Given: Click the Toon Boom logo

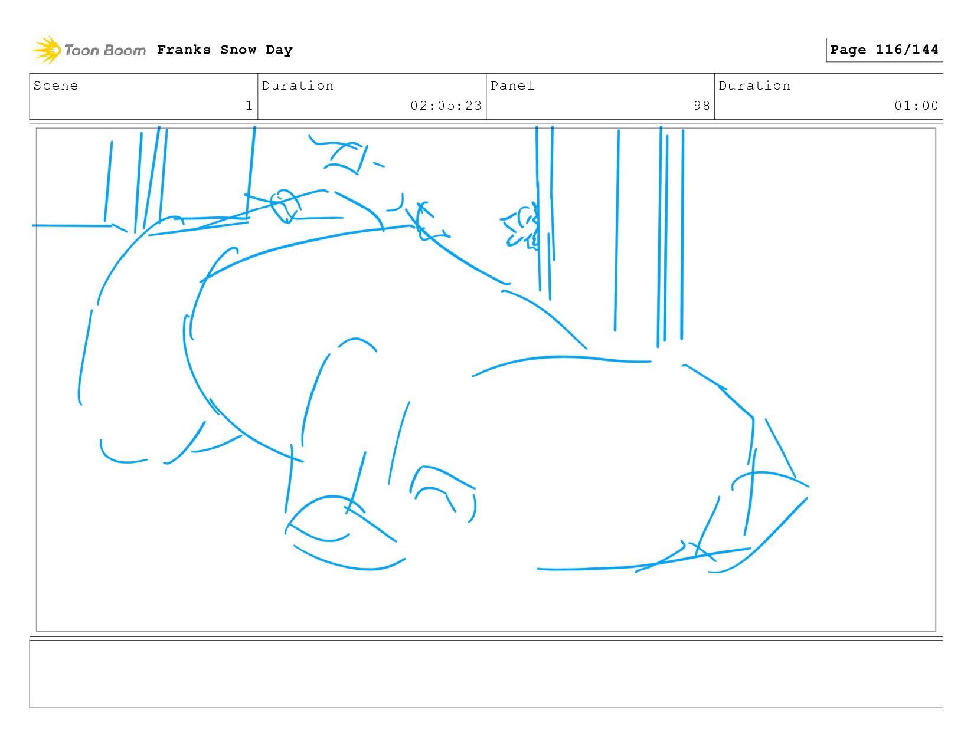Looking at the screenshot, I should pos(89,50).
